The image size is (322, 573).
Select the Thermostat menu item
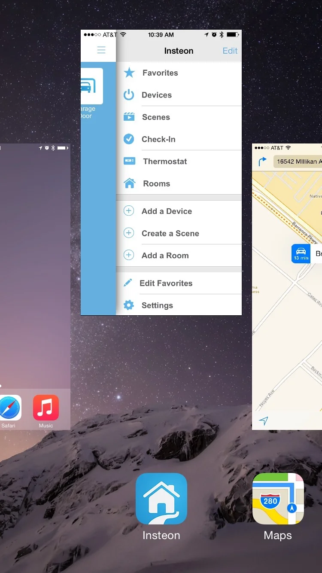(179, 161)
